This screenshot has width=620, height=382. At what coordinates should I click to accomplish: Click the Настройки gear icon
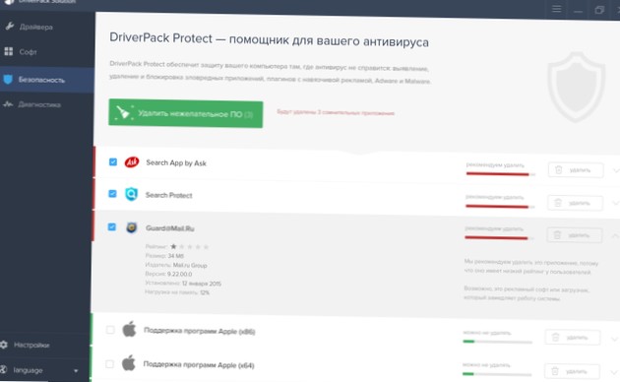pyautogui.click(x=4, y=345)
